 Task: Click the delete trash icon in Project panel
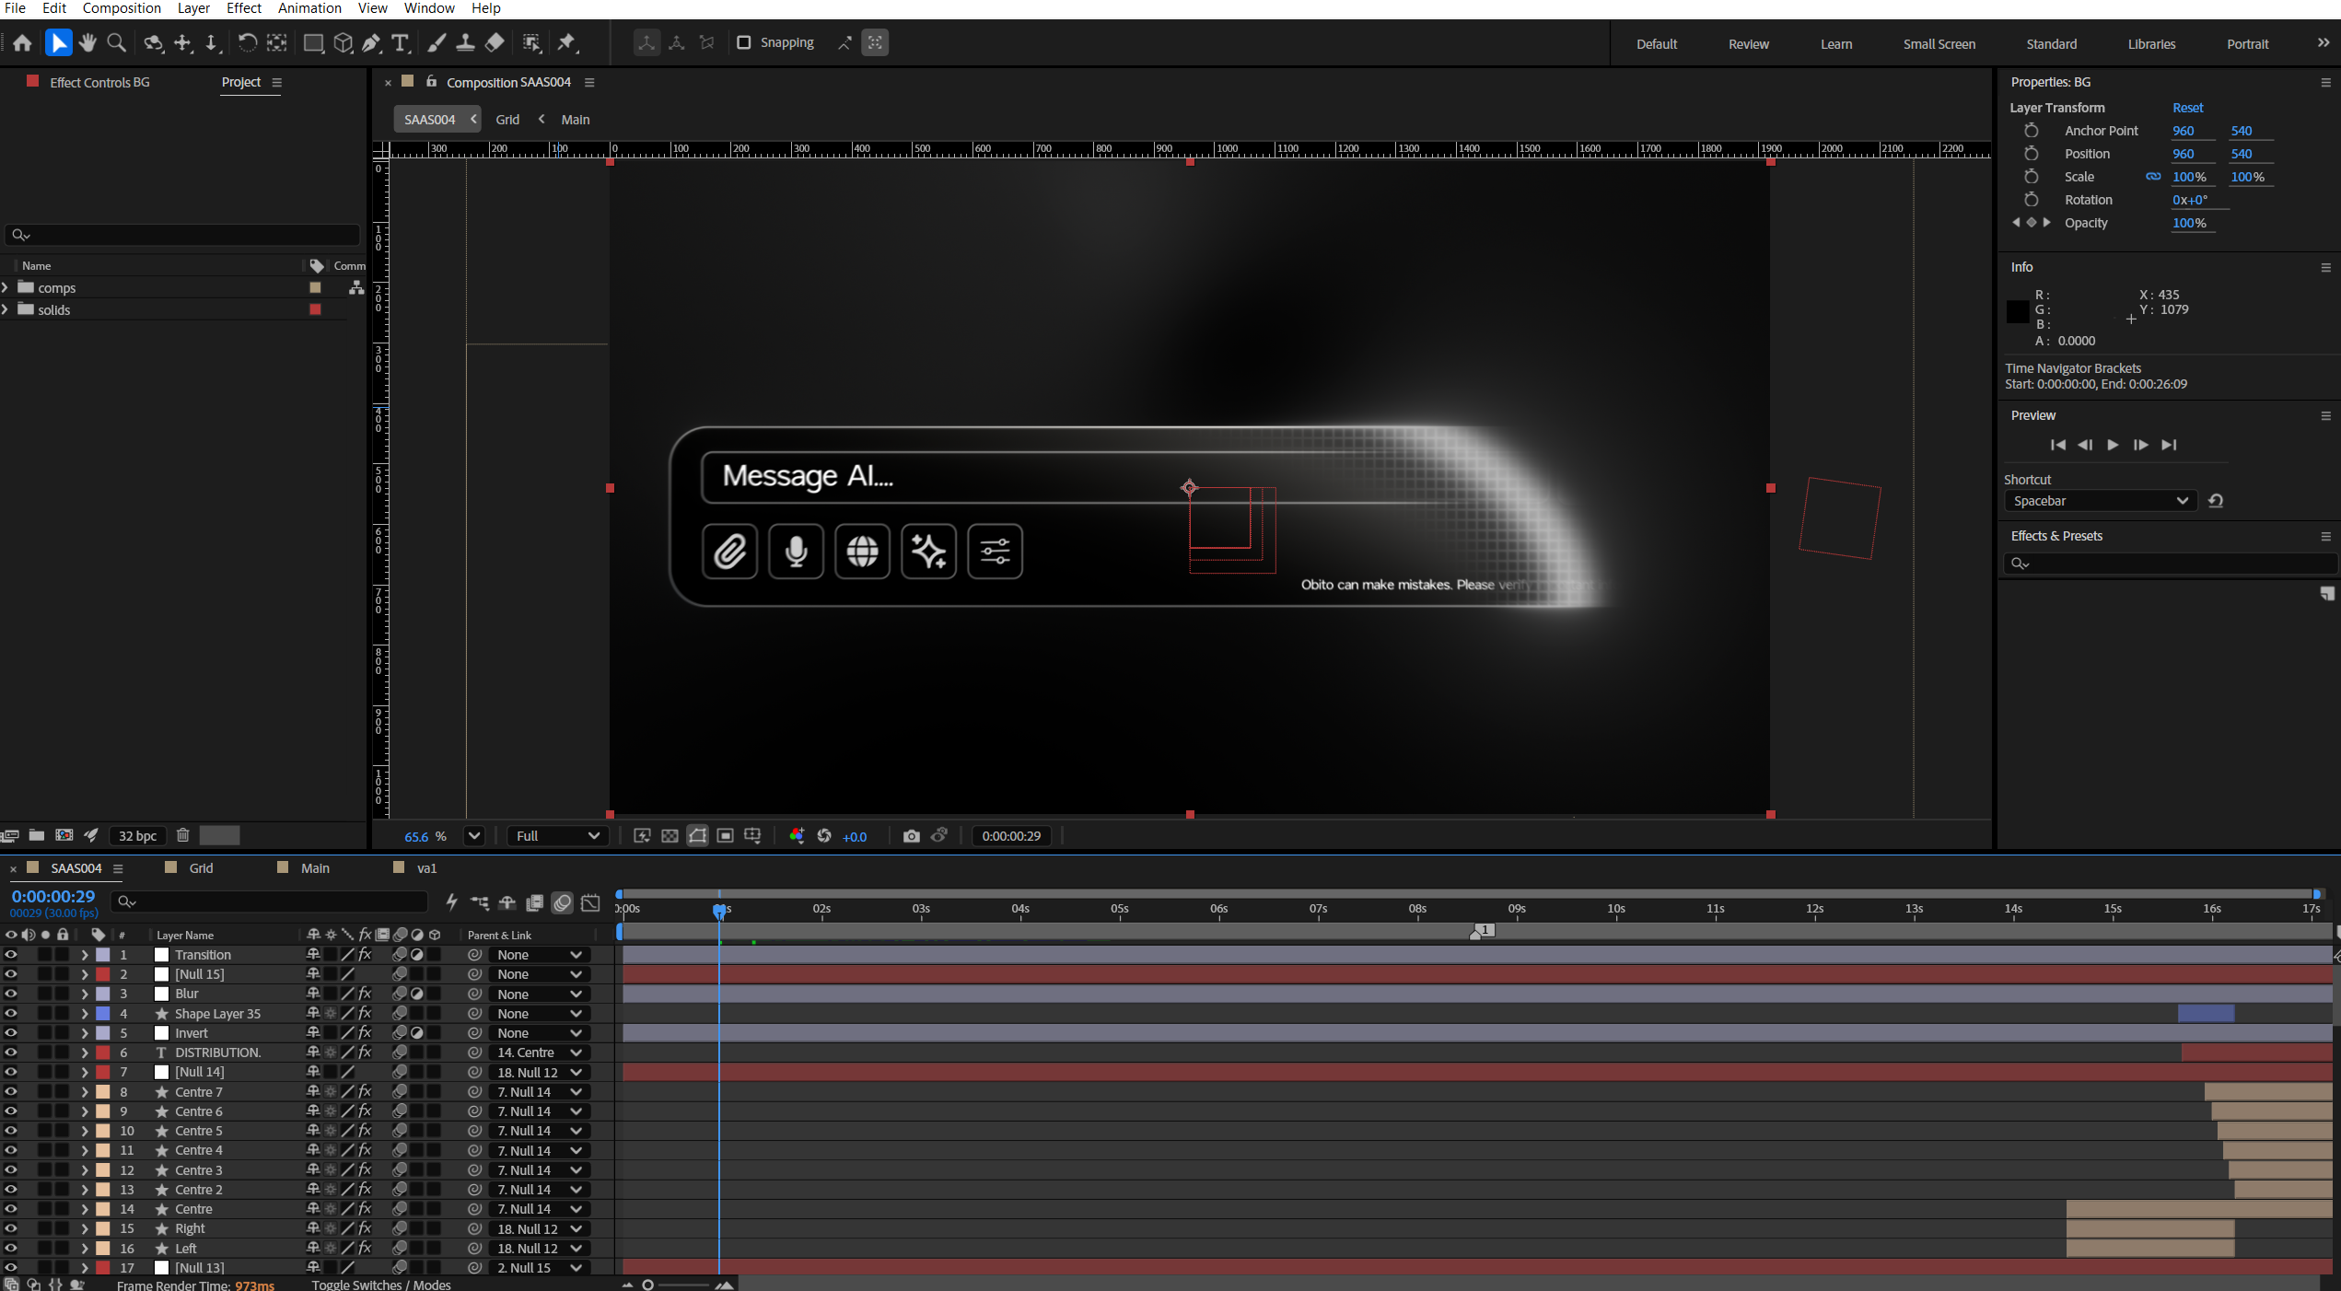[183, 835]
